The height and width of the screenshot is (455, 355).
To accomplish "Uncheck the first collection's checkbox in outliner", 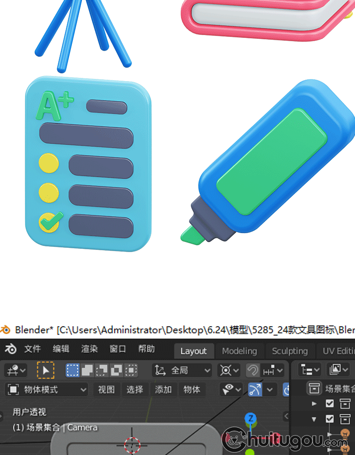I will (330, 404).
